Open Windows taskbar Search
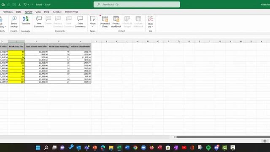 click(x=46, y=147)
